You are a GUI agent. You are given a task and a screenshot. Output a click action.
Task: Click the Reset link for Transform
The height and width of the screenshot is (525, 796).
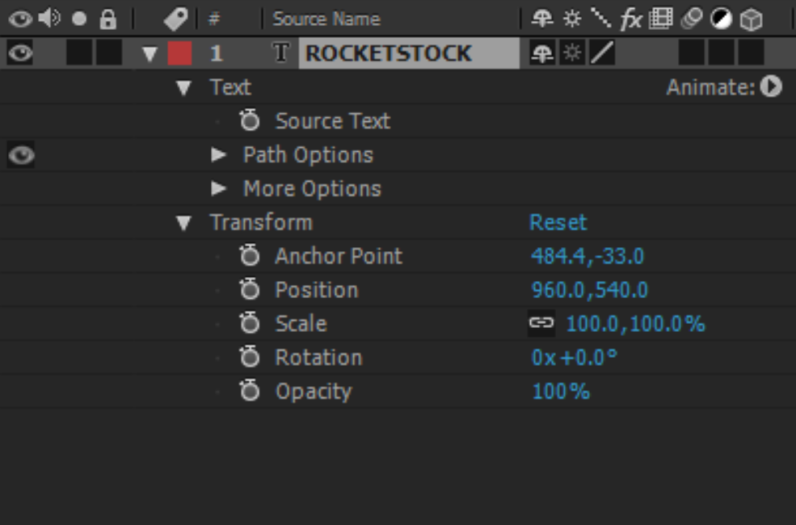click(x=558, y=222)
